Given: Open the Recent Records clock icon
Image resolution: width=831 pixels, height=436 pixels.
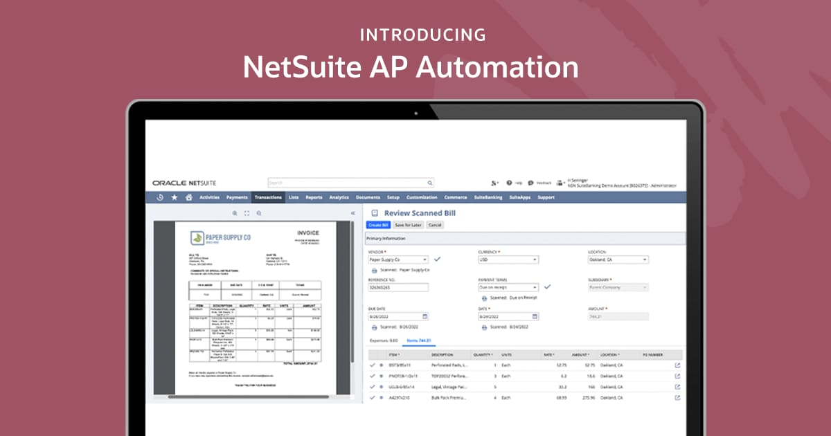Looking at the screenshot, I should tap(160, 197).
